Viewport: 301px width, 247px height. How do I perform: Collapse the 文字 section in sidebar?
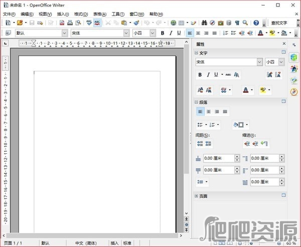(196, 53)
